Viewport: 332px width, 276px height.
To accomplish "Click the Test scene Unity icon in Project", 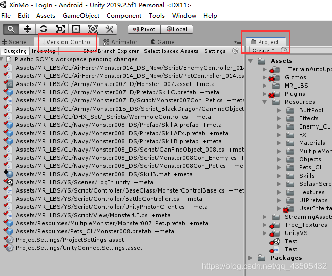I will [x=276, y=241].
